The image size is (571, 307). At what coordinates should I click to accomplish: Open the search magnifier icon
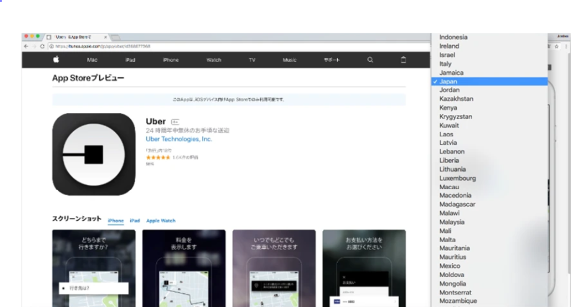click(370, 59)
